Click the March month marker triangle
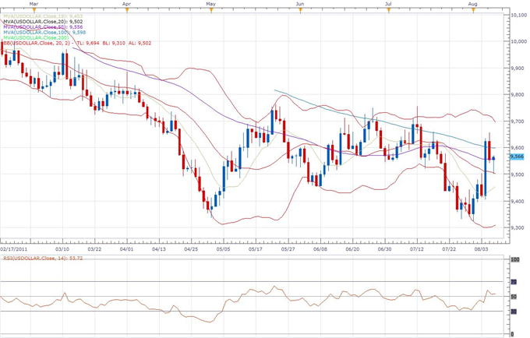The width and height of the screenshot is (530, 338). [33, 9]
